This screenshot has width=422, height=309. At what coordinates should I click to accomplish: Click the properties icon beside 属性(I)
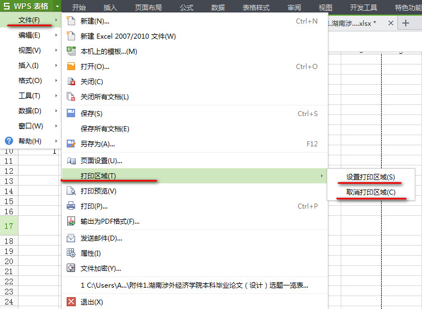[x=71, y=253]
